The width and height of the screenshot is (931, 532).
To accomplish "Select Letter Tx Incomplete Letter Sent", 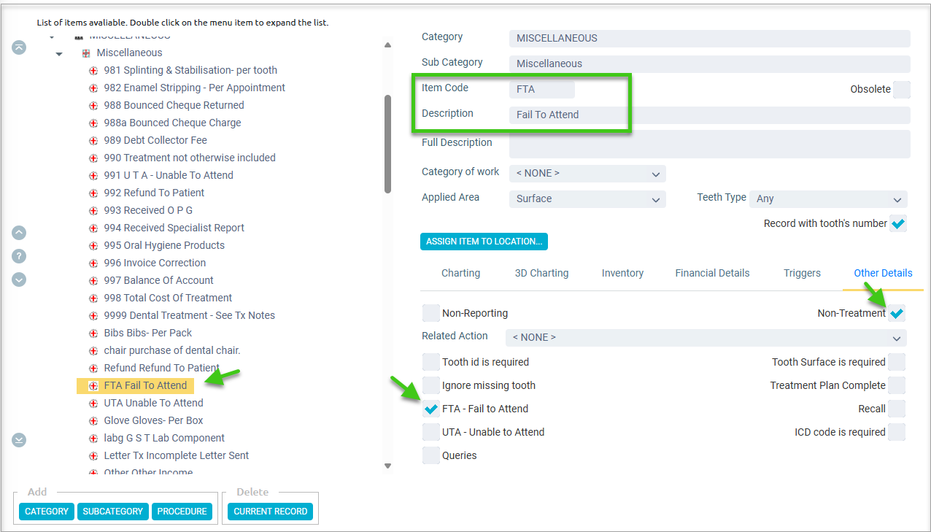I will pyautogui.click(x=177, y=455).
